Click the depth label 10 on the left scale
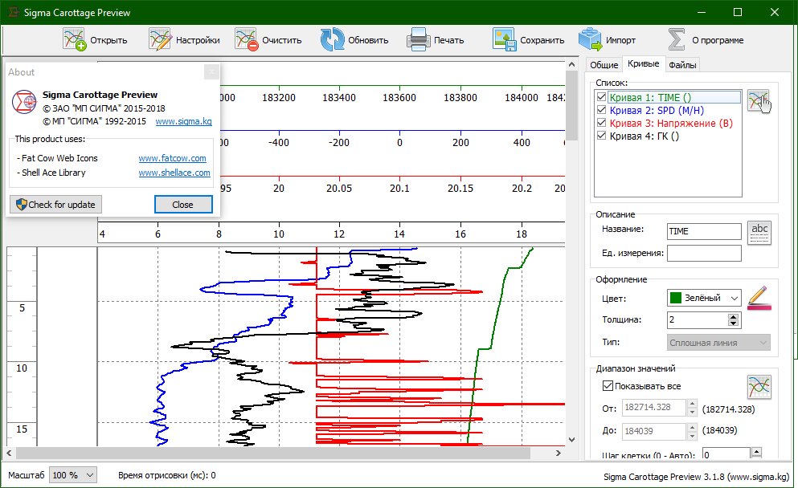798x488 pixels. (22, 368)
